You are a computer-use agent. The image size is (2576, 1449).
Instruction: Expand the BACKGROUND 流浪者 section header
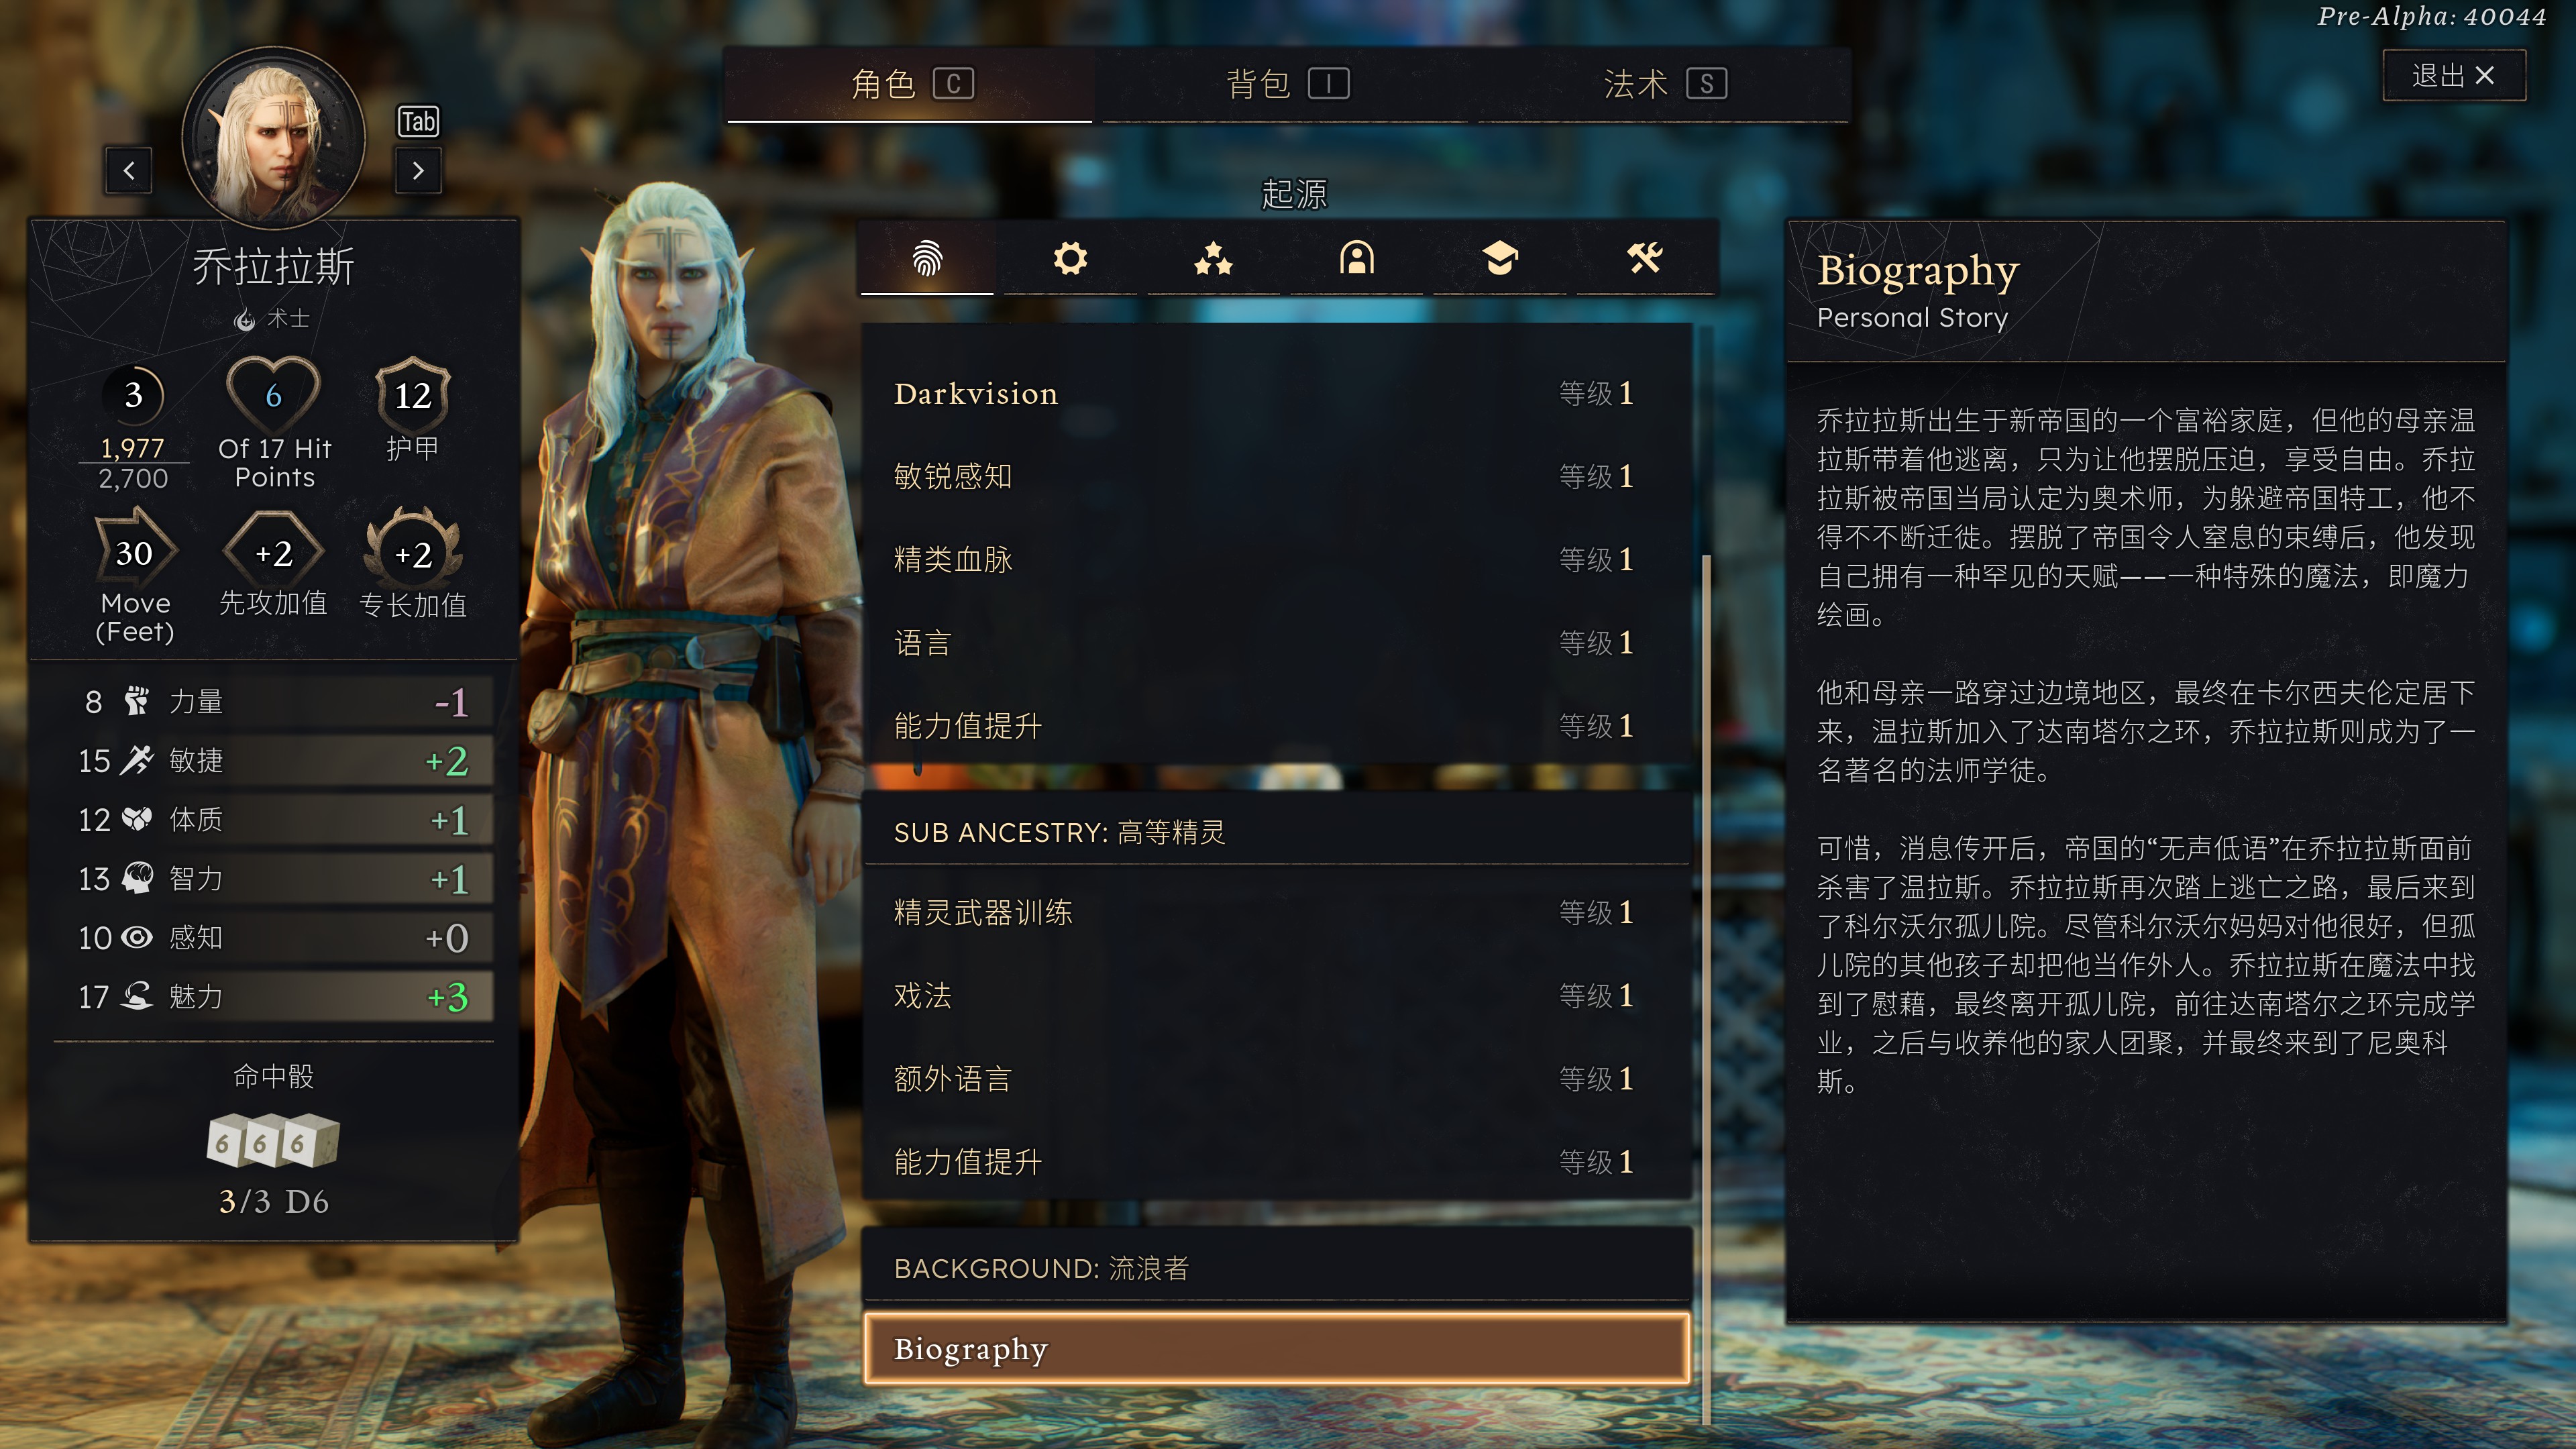point(1277,1268)
